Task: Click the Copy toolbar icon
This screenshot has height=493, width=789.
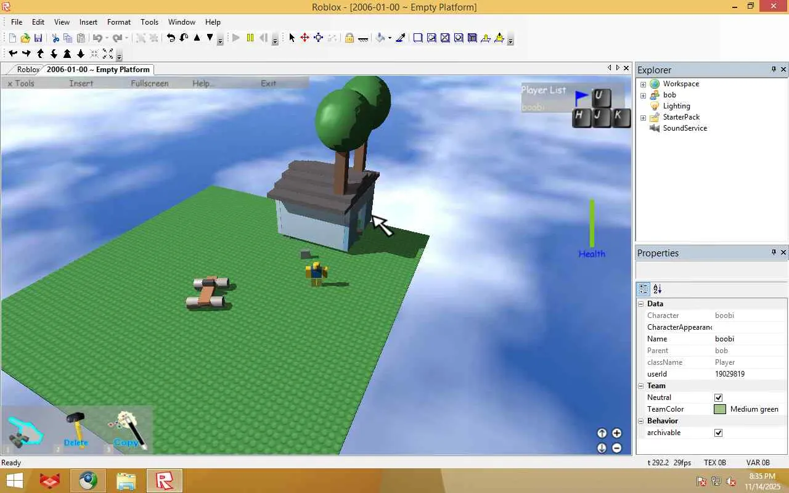Action: tap(68, 38)
